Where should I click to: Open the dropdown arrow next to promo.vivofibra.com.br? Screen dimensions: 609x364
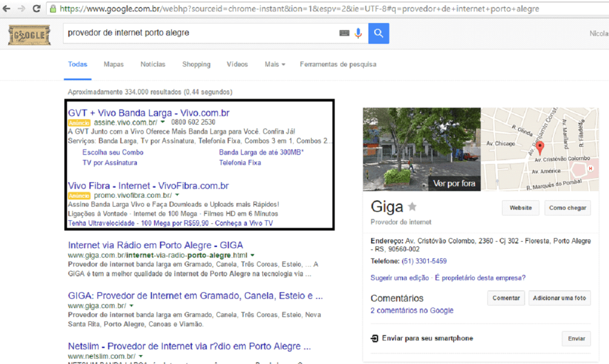click(177, 195)
